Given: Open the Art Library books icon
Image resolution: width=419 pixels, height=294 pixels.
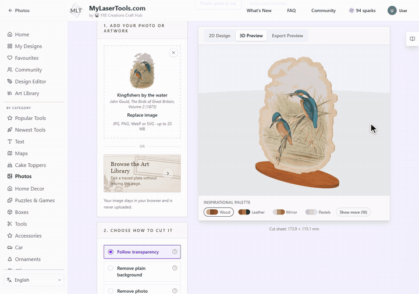Looking at the screenshot, I should click(x=10, y=93).
